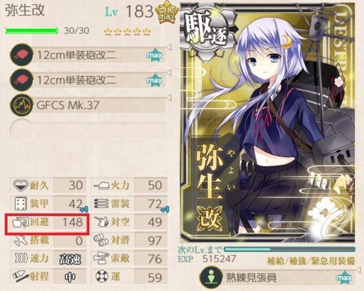Click the 改修max gold star badge

[167, 14]
